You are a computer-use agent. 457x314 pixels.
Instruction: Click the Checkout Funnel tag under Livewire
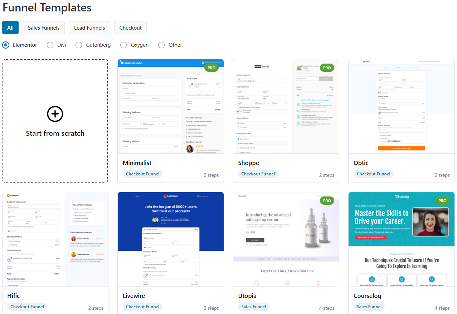point(142,307)
